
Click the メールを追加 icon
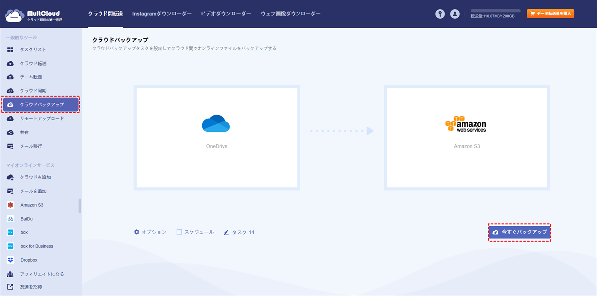pos(10,191)
